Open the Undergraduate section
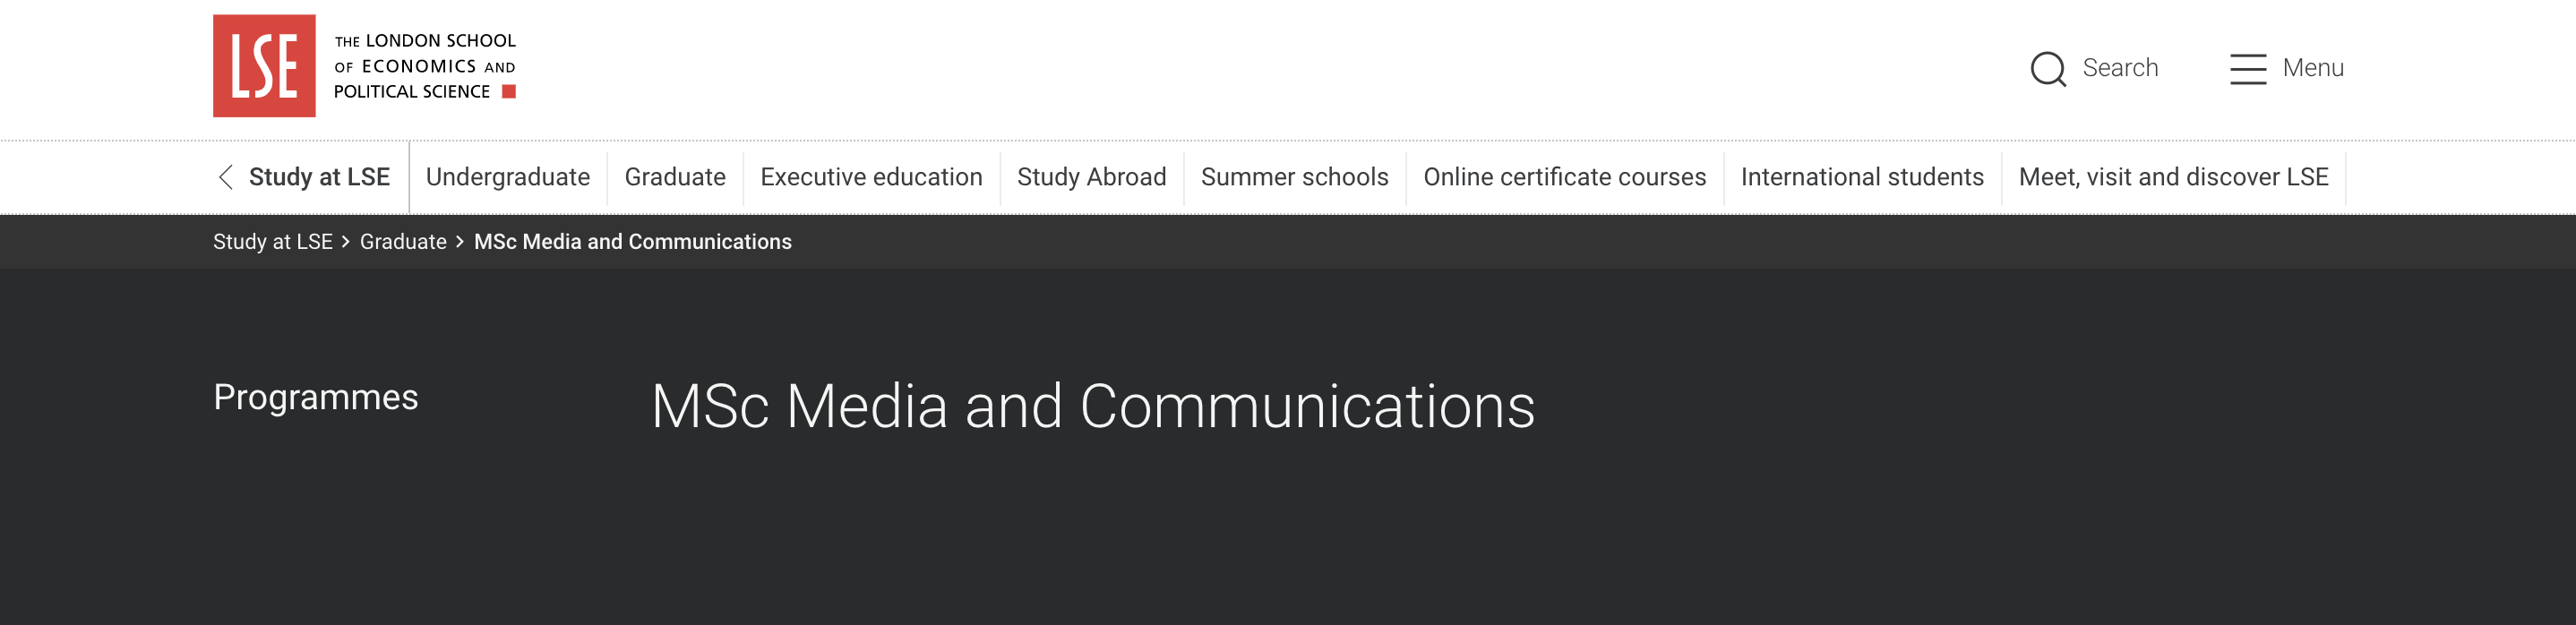 508,177
